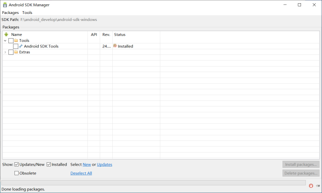
Task: Click the red stop icon near progress bar
Action: click(311, 186)
